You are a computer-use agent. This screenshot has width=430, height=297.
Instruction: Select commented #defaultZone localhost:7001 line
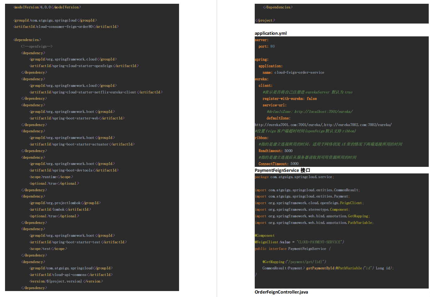tap(310, 112)
